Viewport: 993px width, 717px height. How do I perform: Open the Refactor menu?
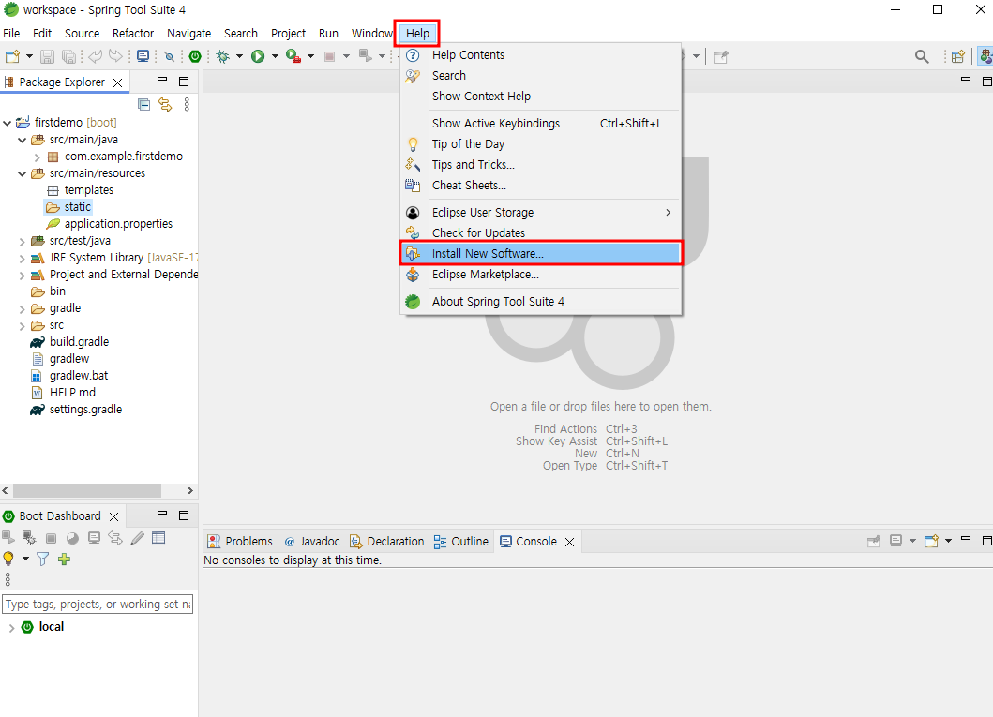coord(133,34)
